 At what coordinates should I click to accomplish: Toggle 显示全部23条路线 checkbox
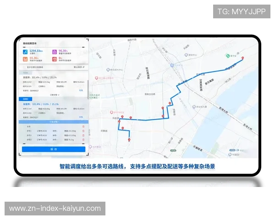click(25, 67)
